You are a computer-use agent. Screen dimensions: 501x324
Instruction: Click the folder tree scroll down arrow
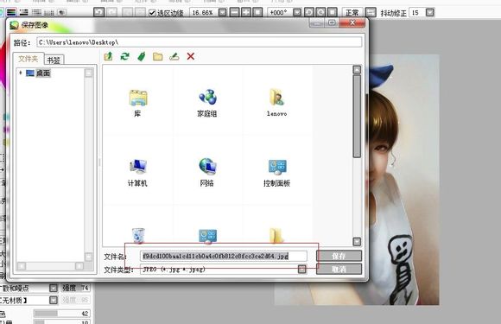(88, 257)
